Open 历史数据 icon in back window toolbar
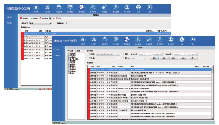This screenshot has width=219, height=125. coord(70,7)
